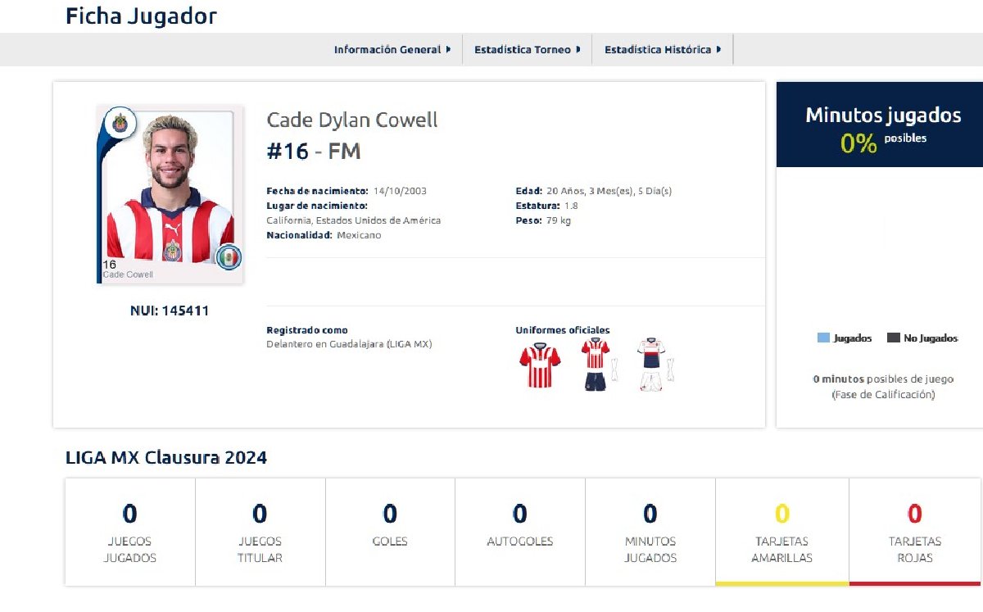
Task: Click the Tarjetas Rojas stat box
Action: tap(914, 532)
